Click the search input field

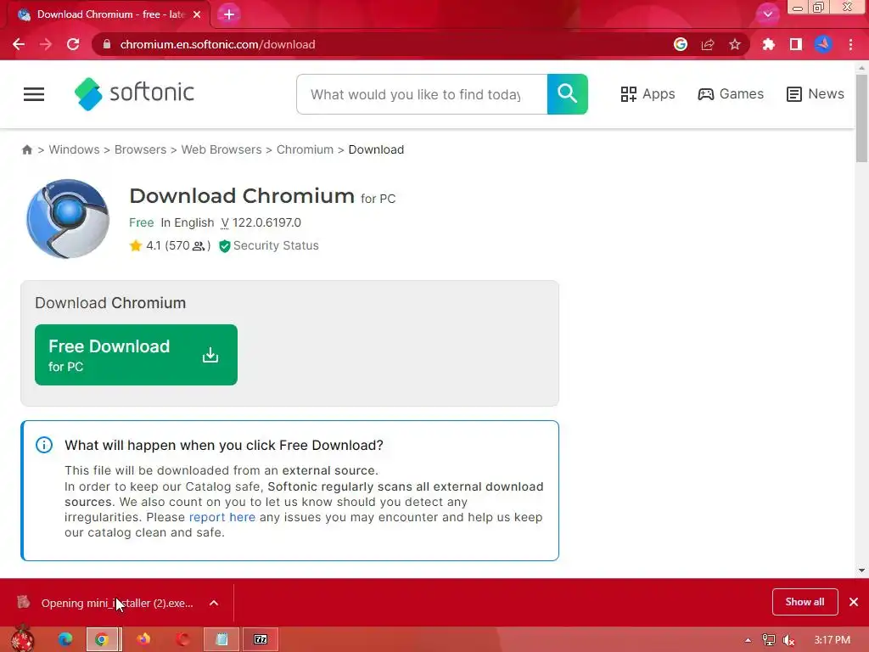click(422, 94)
